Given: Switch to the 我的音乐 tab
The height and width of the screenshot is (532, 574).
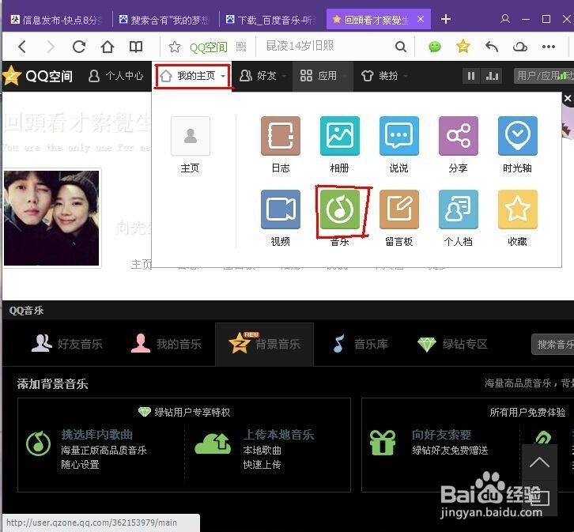Looking at the screenshot, I should pos(166,344).
